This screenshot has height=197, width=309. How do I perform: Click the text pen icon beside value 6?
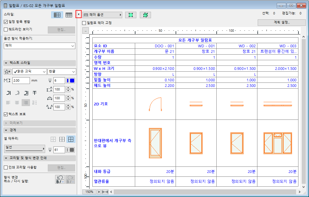50,80
